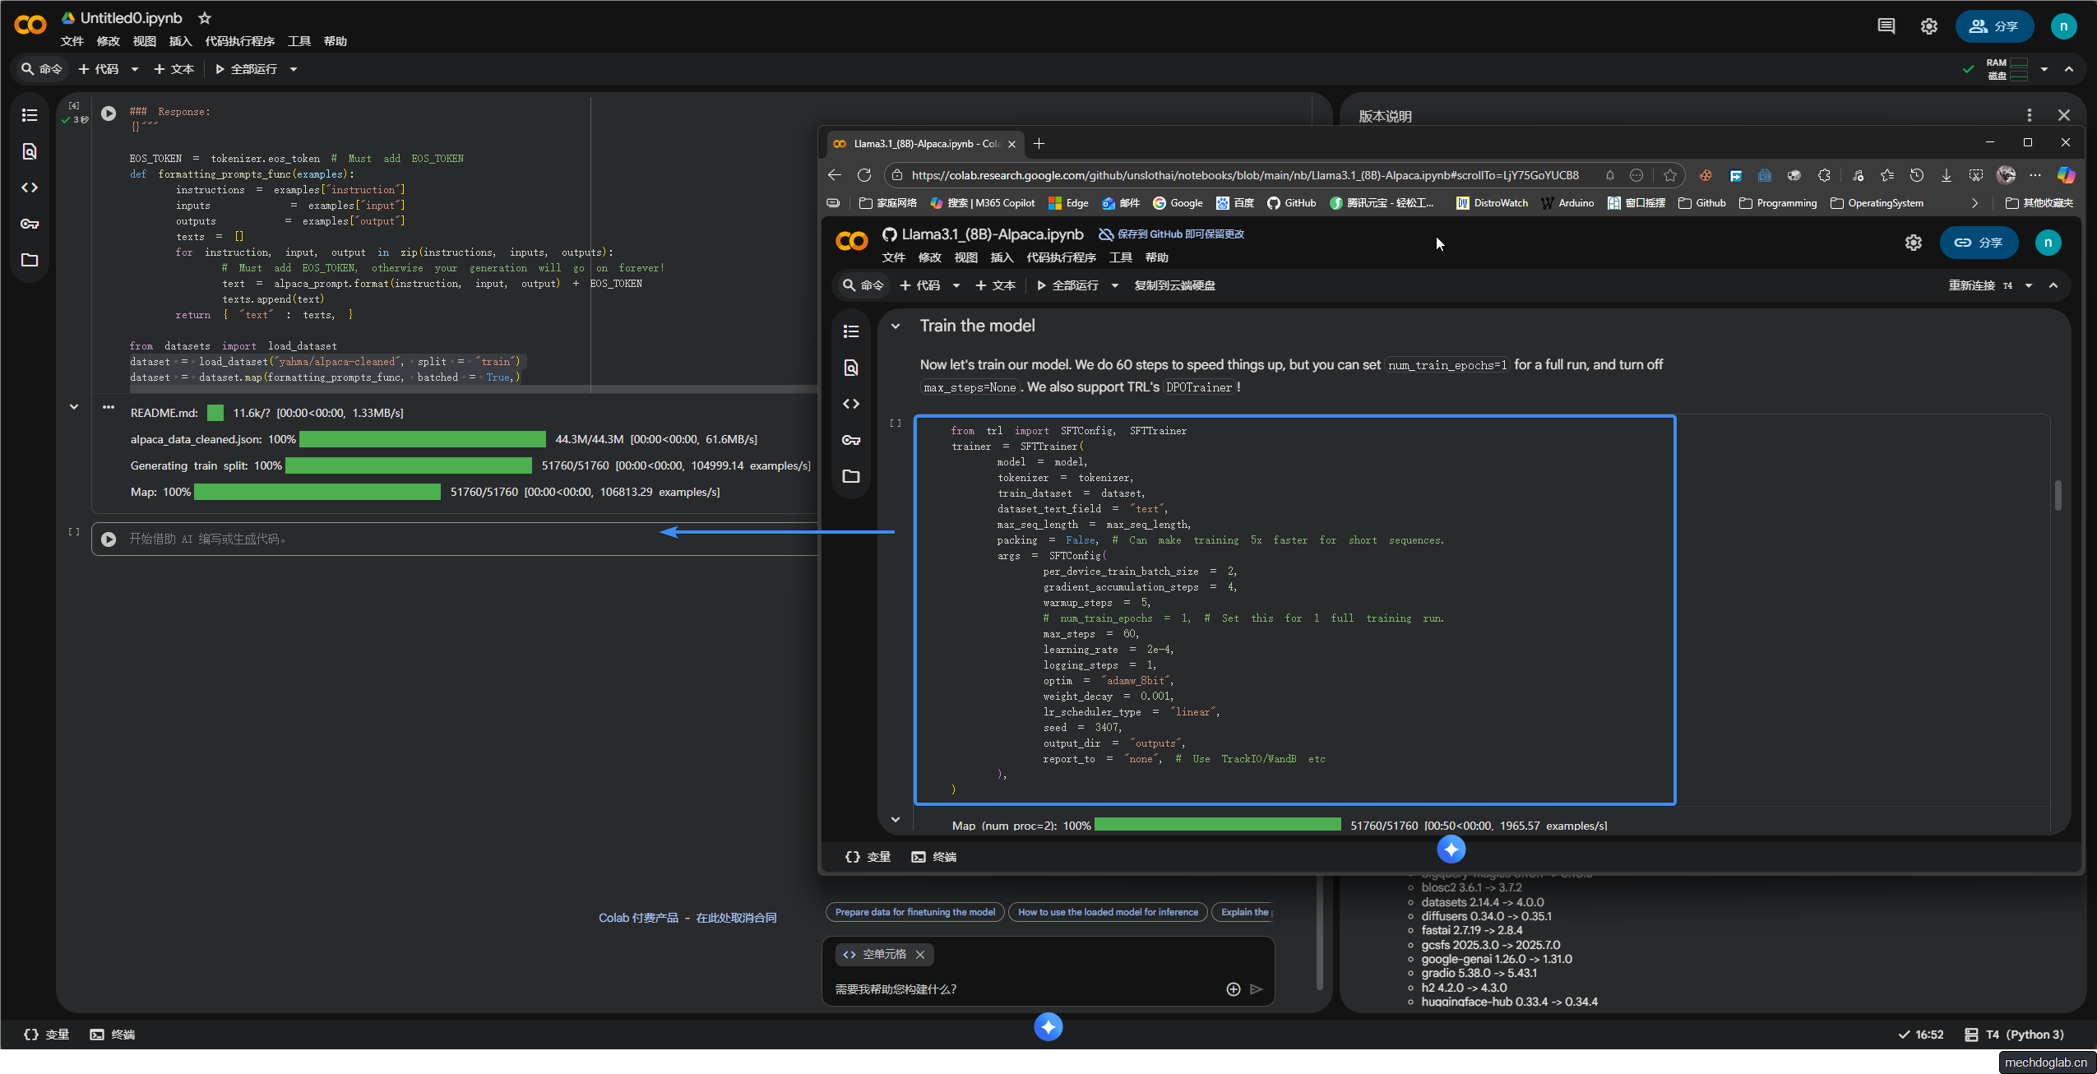
Task: Open the 代码执行程序 menu
Action: coord(239,41)
